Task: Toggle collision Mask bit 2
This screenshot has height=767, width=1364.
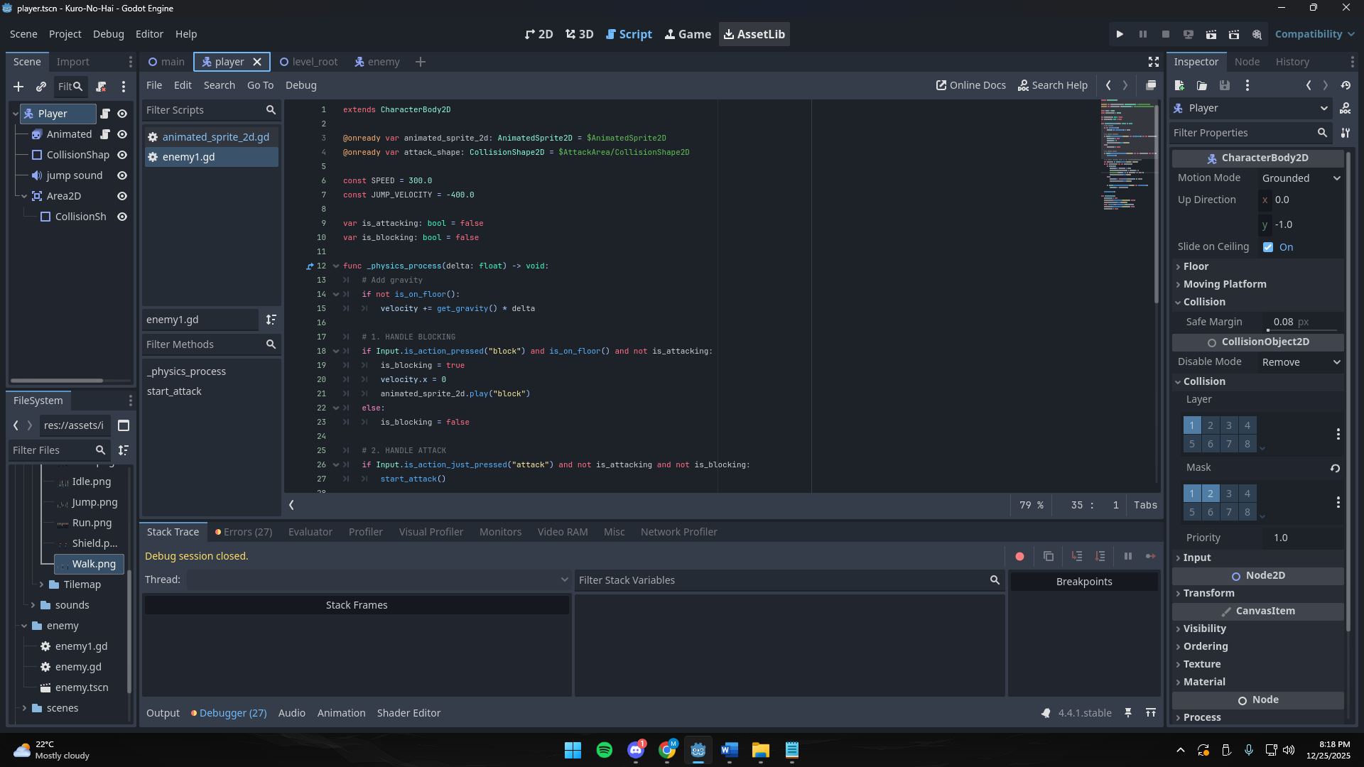Action: [1211, 494]
